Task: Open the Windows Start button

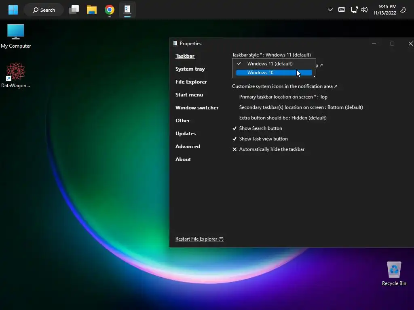Action: pyautogui.click(x=13, y=10)
